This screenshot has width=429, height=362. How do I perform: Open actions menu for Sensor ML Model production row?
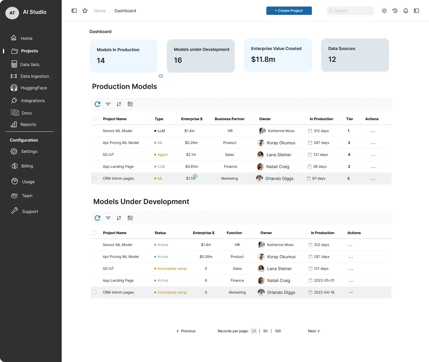[372, 131]
